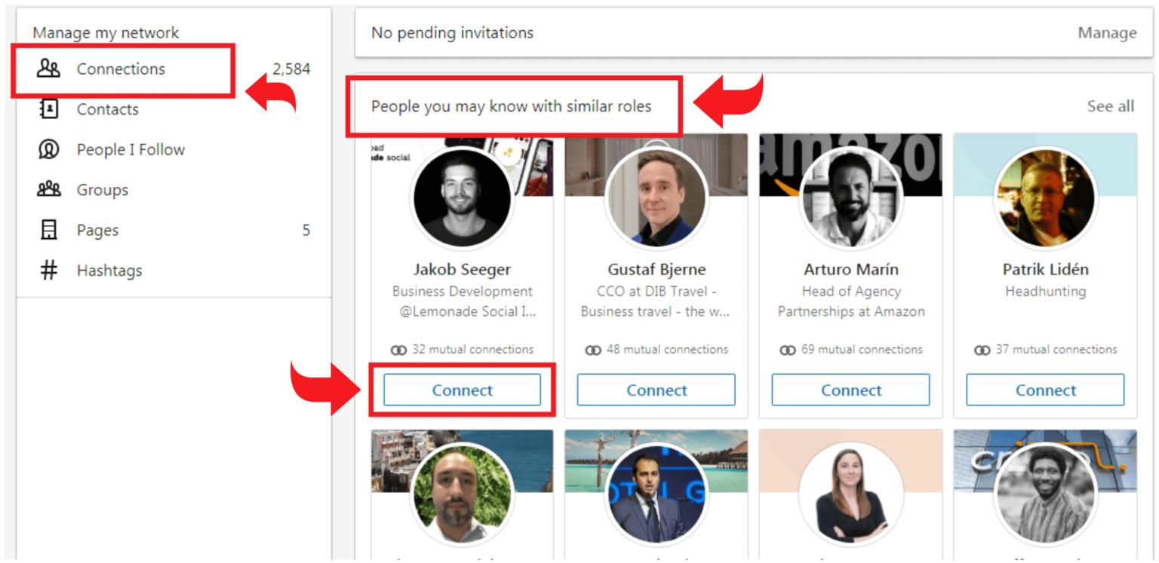Open Patrik Lidén's profile photo
This screenshot has height=563, width=1159.
click(x=1045, y=197)
